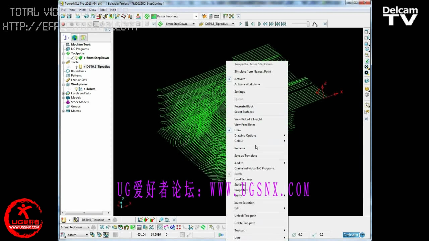Viewport: 429px width, 241px height.
Task: Click tool diameter field showing 6.0
Action: tap(304, 235)
